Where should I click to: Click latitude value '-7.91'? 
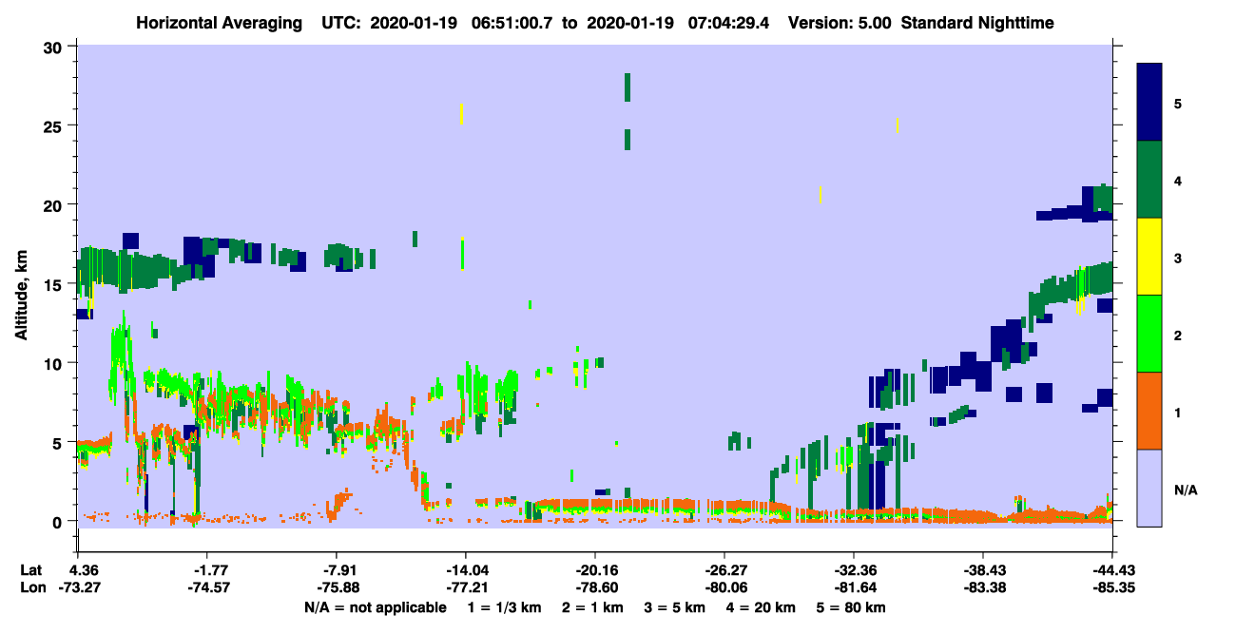tap(336, 570)
